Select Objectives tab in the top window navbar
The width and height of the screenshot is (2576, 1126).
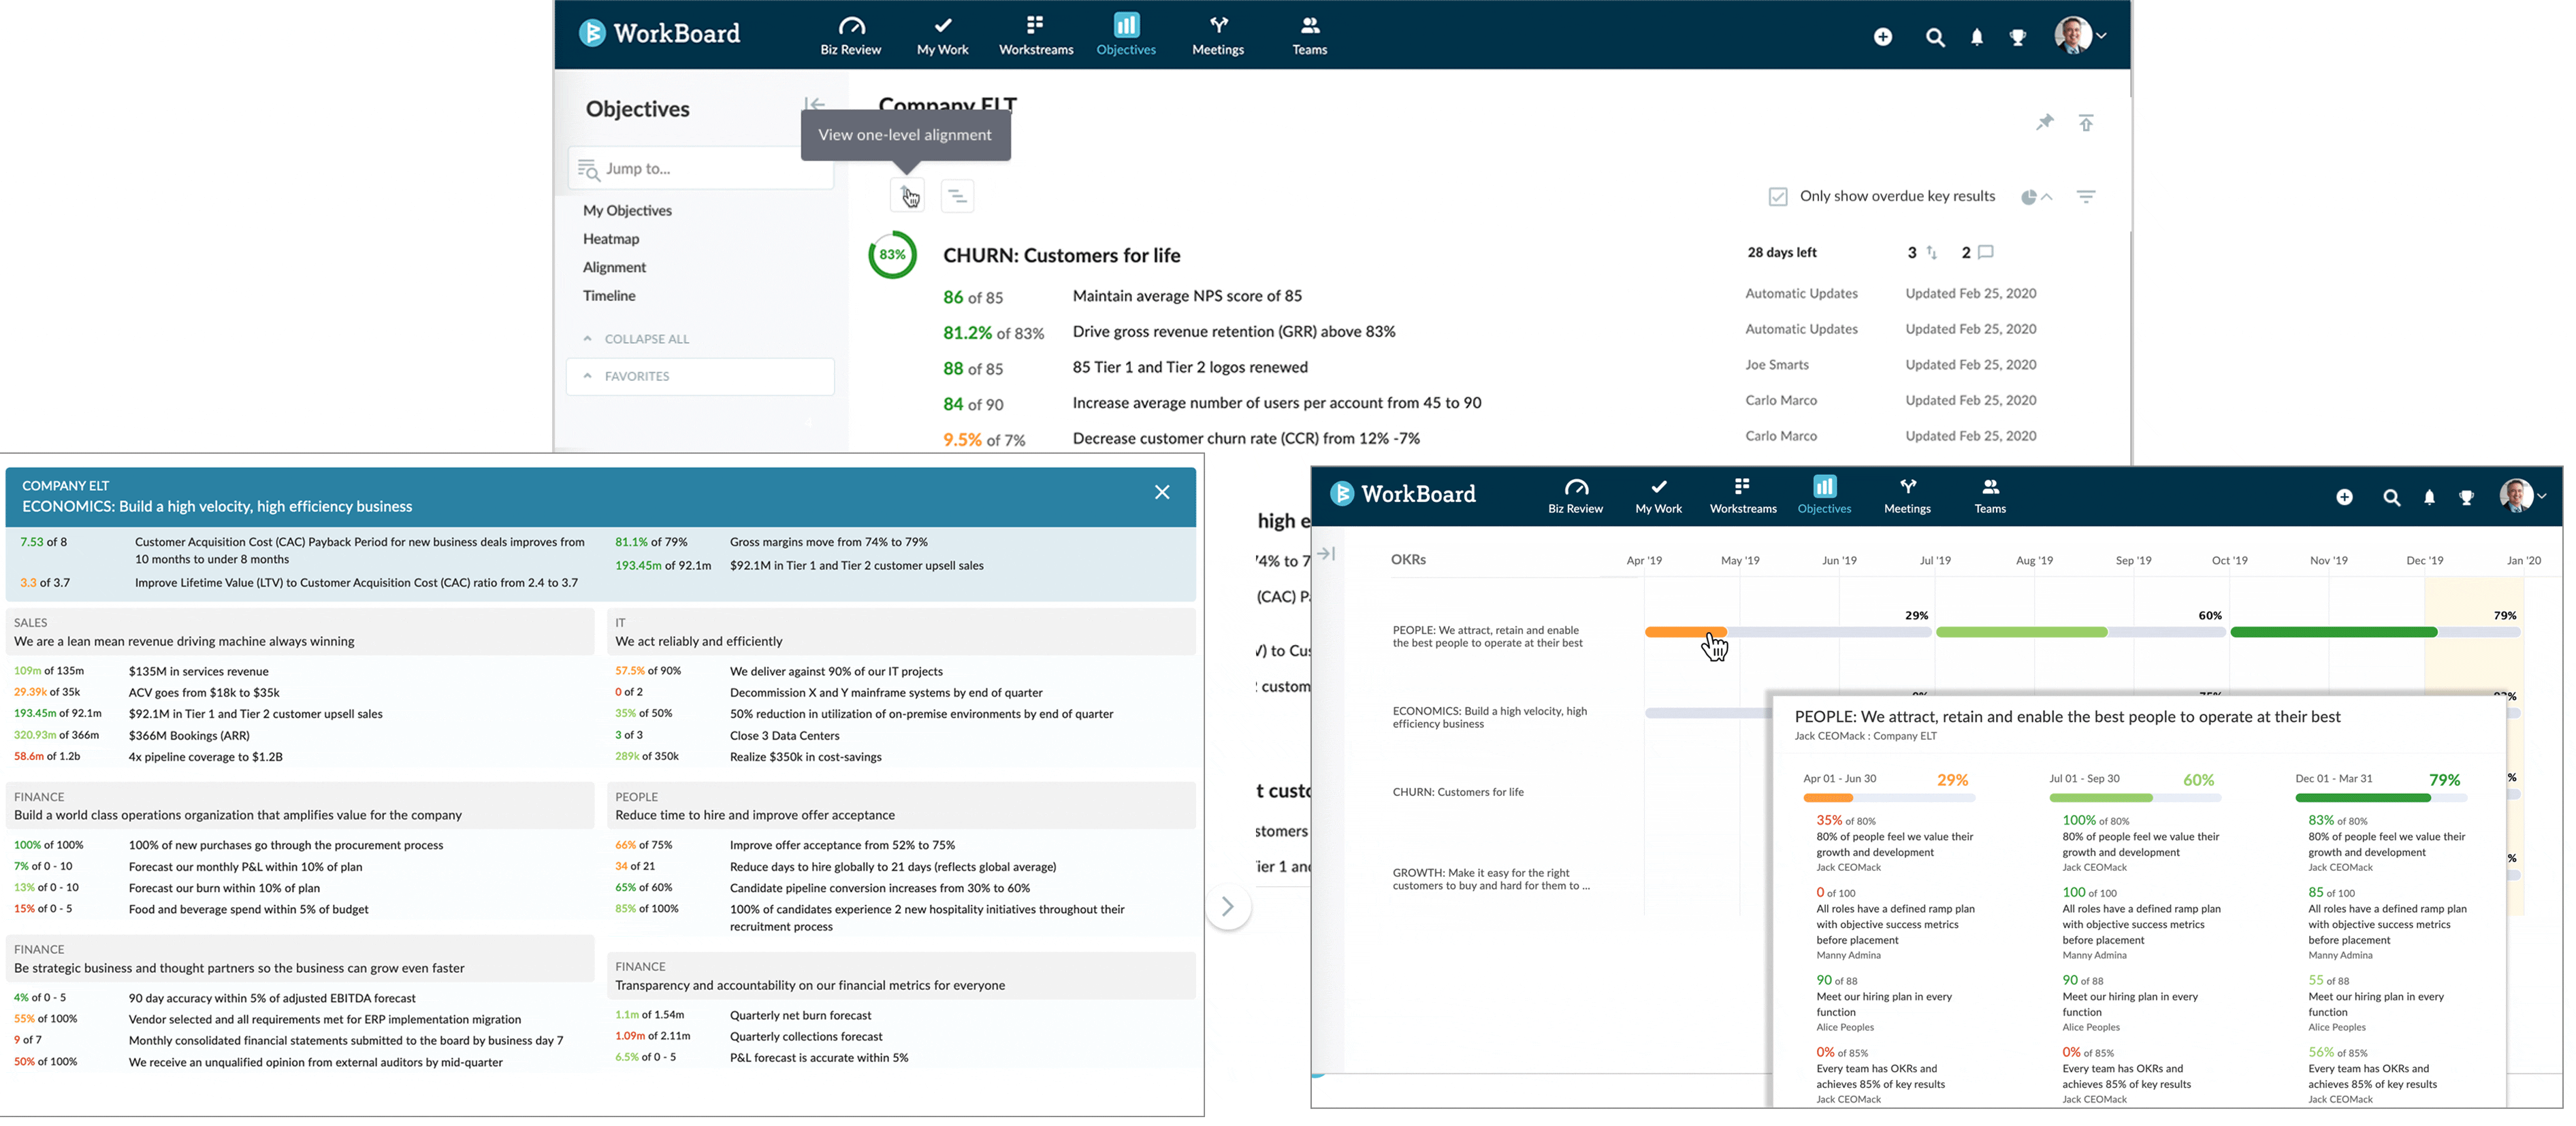pyautogui.click(x=1126, y=35)
